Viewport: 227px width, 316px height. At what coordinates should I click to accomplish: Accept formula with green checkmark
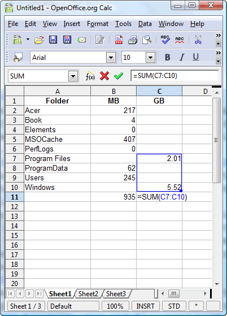pyautogui.click(x=119, y=76)
